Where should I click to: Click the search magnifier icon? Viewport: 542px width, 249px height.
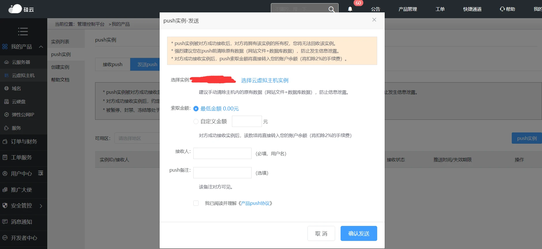pos(331,9)
